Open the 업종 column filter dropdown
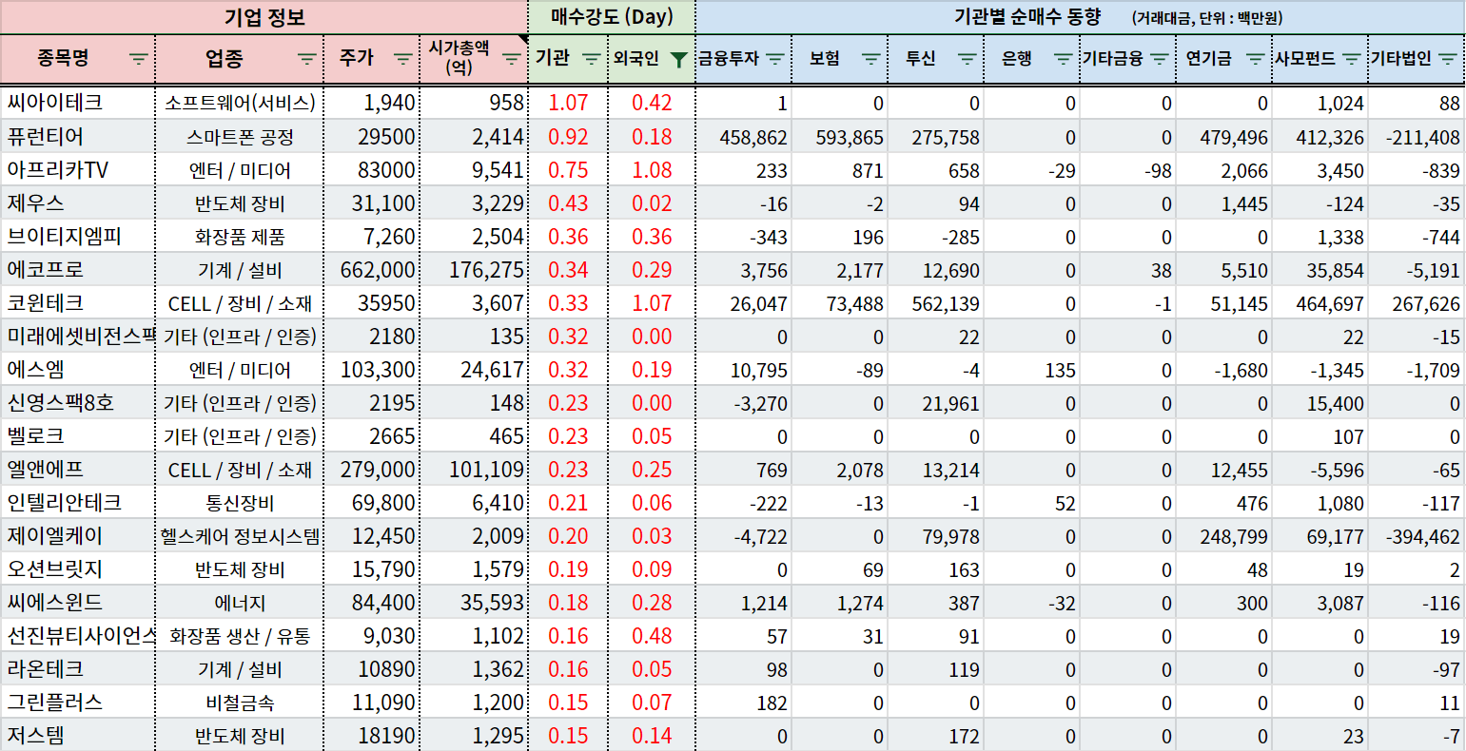Viewport: 1466px width, 751px height. (x=306, y=59)
